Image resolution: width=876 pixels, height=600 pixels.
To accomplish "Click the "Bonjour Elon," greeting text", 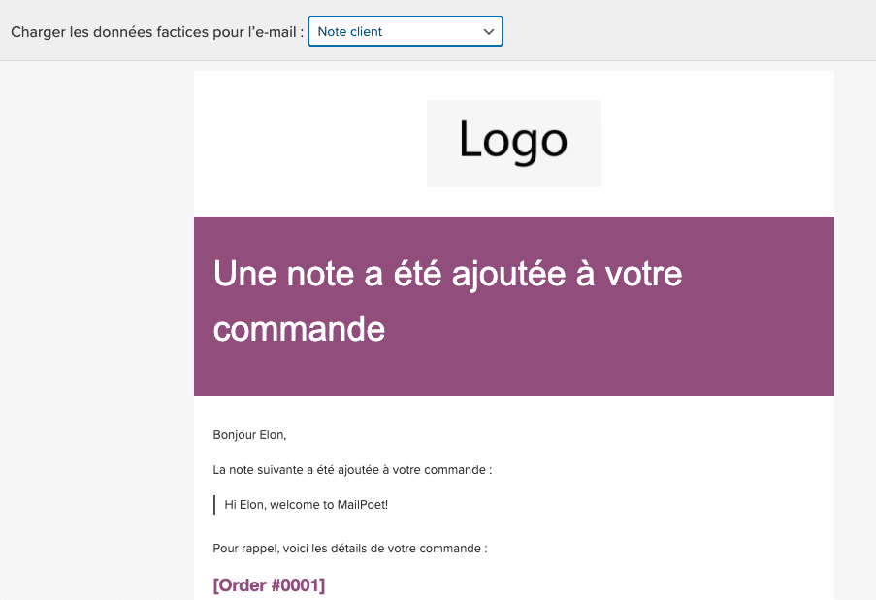I will 249,435.
